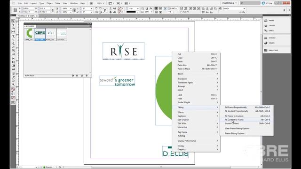Screen dimensions: 301x169
Task: Select the RISE logo library thumbnail
Action: pos(51,34)
